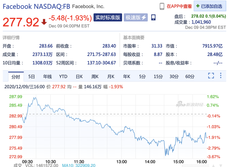This screenshot has width=229, height=167.
Task: Open the 在APP中查看 link
Action: pos(179,6)
